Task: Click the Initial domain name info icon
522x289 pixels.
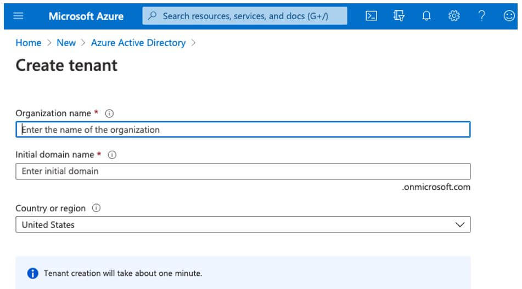Action: click(112, 155)
